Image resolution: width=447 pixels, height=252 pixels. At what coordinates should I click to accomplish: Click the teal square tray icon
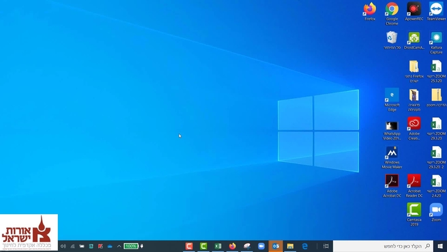[91, 246]
